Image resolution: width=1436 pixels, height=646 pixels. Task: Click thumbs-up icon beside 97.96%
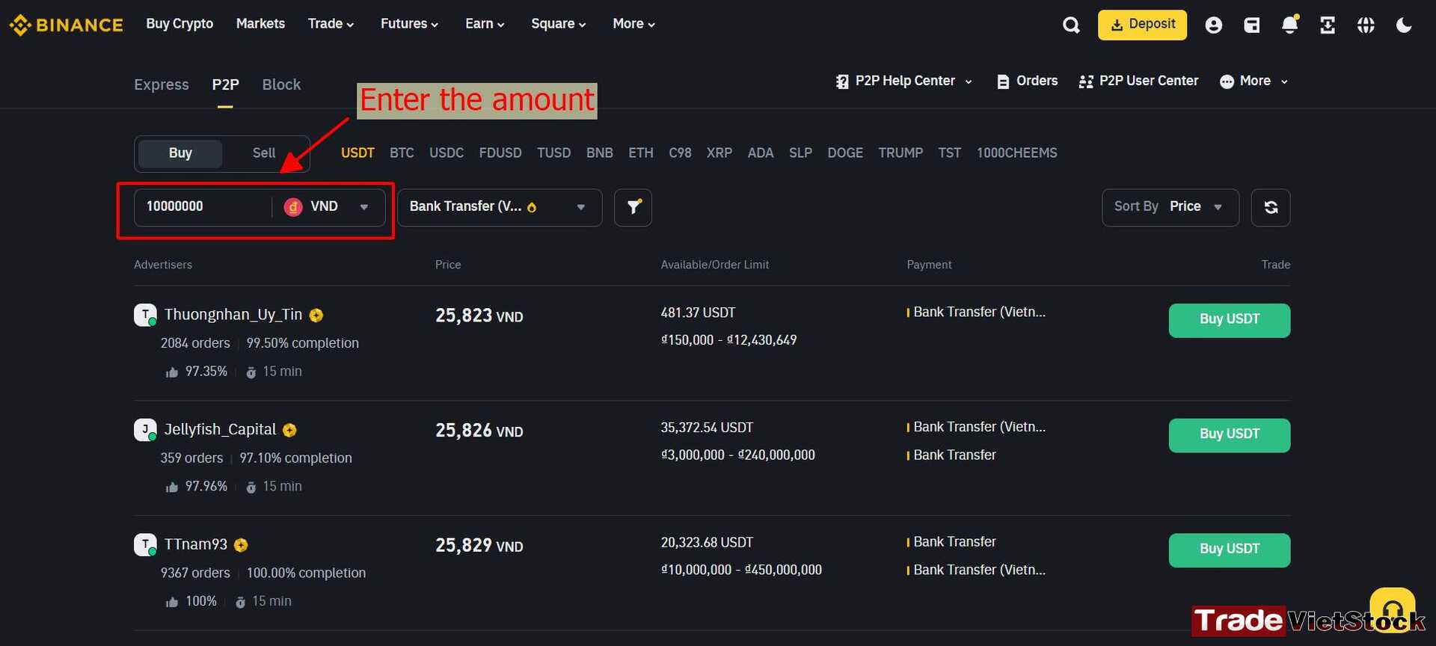172,487
